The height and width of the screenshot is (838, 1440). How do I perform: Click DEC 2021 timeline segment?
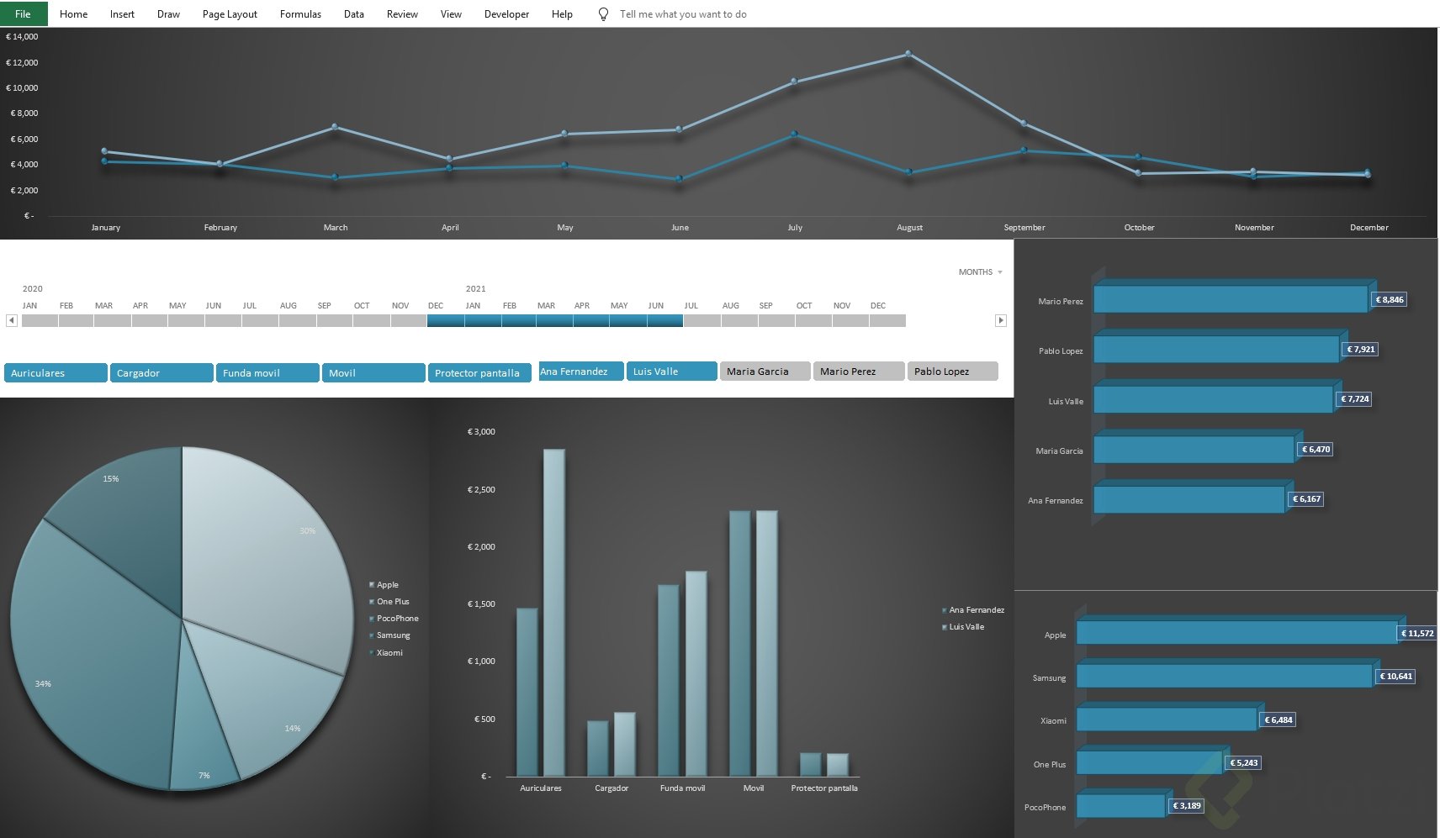pyautogui.click(x=887, y=320)
